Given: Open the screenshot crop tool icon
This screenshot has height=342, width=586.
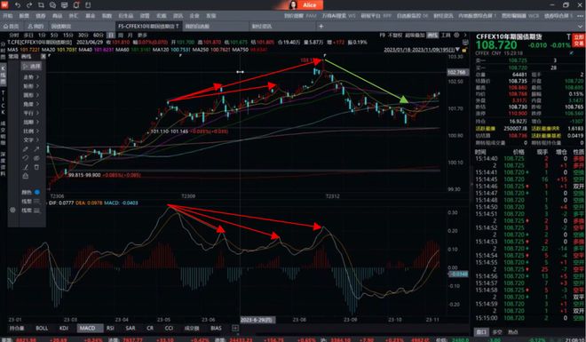Looking at the screenshot, I should (x=41, y=4).
